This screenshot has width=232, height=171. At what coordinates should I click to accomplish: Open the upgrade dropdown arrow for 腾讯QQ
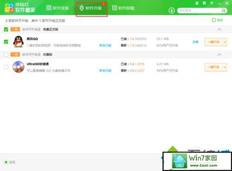coord(225,42)
